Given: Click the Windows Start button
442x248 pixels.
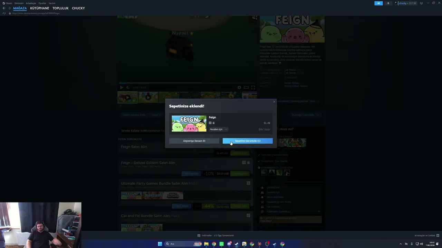Looking at the screenshot, I should tap(160, 244).
